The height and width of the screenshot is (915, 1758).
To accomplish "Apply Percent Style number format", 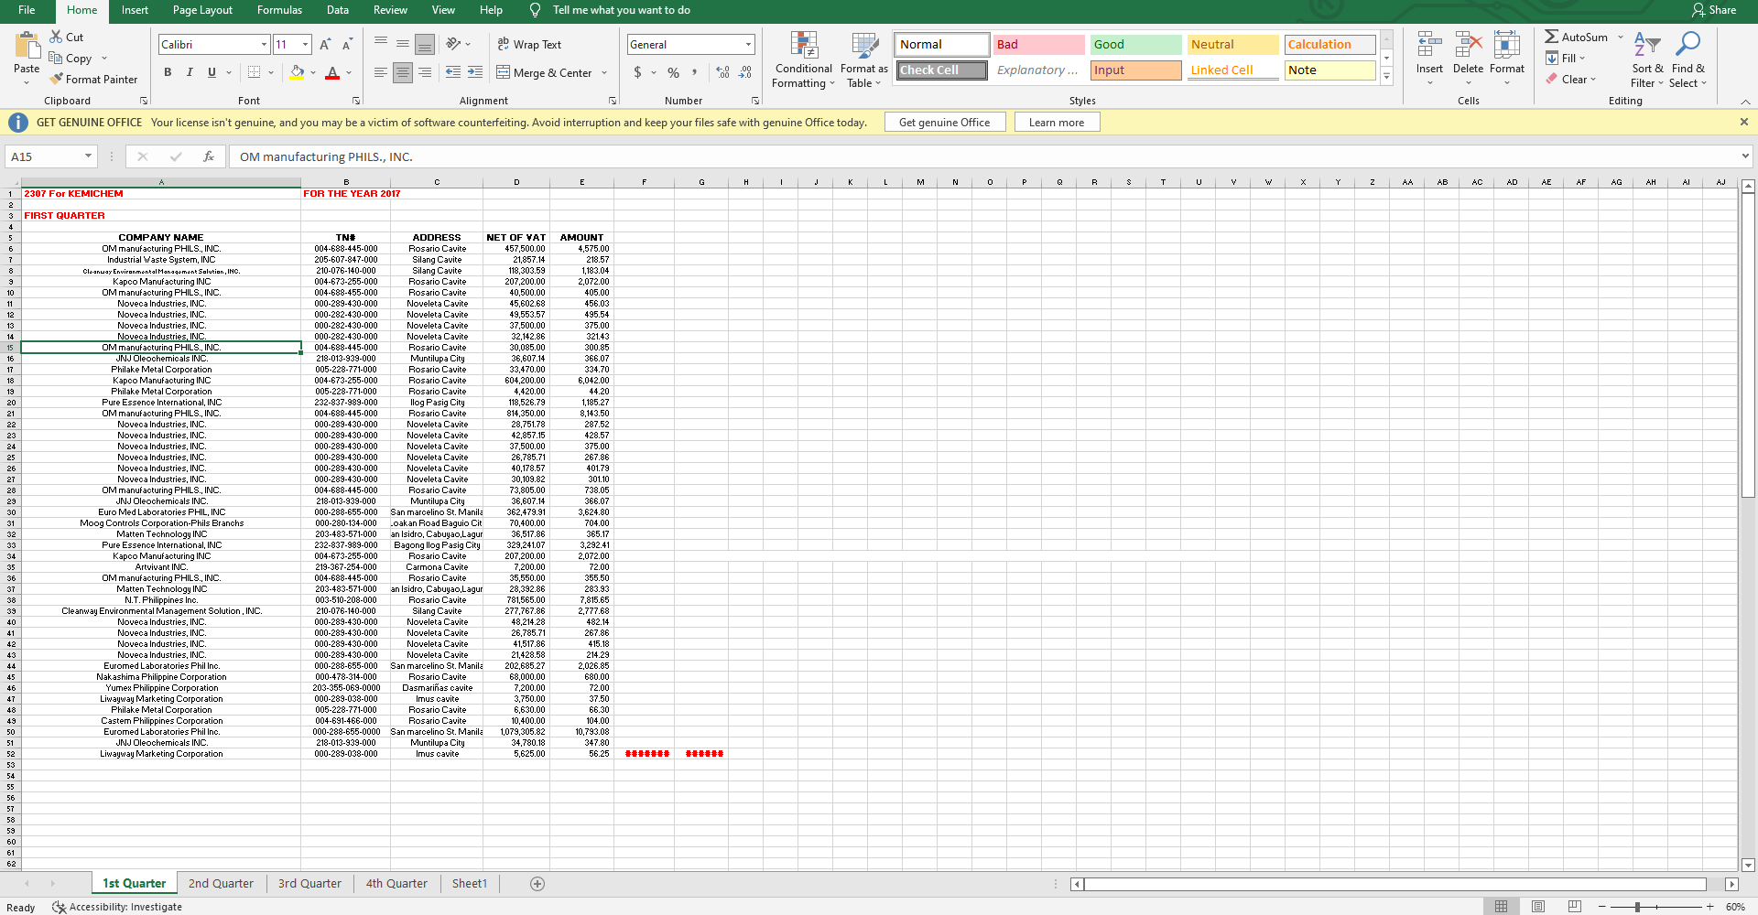I will 673,72.
